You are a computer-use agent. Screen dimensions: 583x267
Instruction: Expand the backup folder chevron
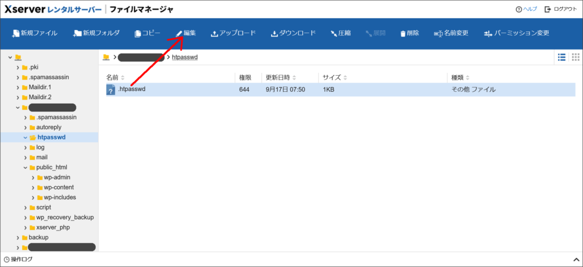[18, 237]
